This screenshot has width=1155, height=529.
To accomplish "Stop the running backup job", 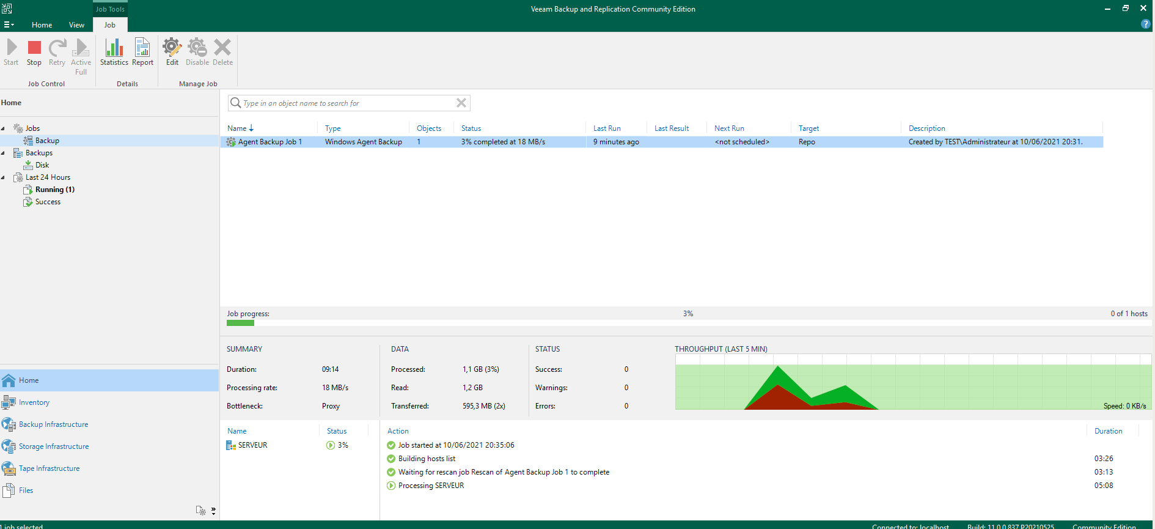I will tap(34, 53).
